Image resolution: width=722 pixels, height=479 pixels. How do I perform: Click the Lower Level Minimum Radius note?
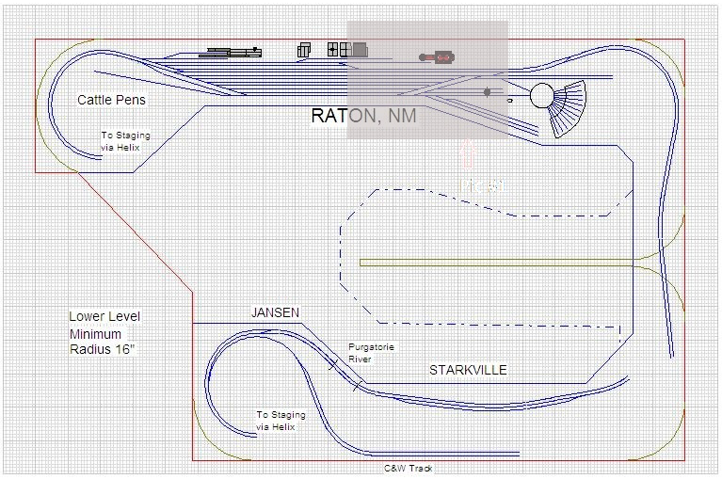[x=104, y=334]
